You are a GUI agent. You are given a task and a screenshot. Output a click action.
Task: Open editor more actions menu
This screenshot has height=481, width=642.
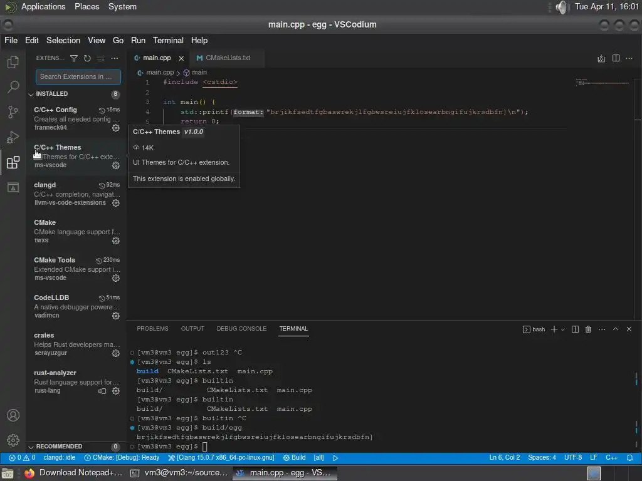tap(629, 58)
